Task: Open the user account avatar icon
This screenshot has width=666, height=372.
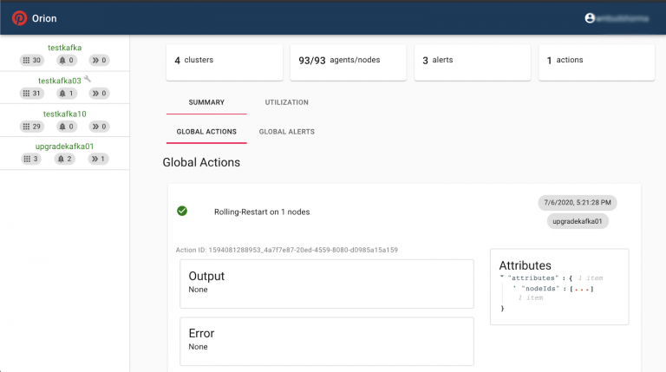Action: click(x=591, y=17)
